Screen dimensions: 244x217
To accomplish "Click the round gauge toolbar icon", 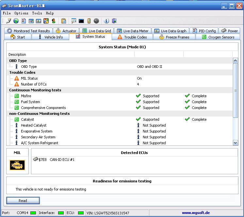I will (96, 21).
